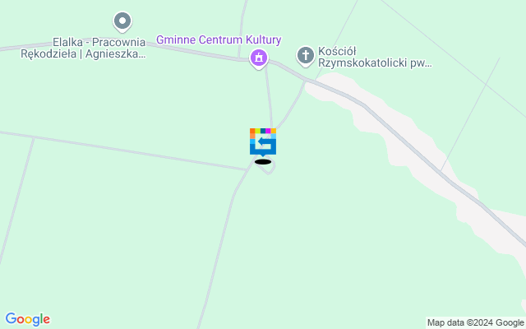Image resolution: width=526 pixels, height=329 pixels.
Task: Click the black oval shadow beneath the marker
Action: (x=263, y=162)
